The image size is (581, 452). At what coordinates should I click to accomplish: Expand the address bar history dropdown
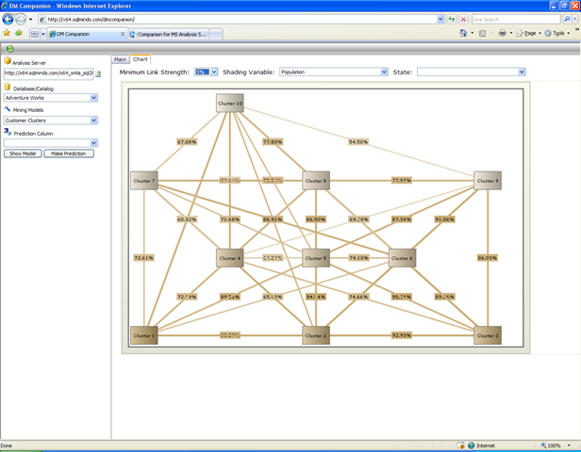440,19
